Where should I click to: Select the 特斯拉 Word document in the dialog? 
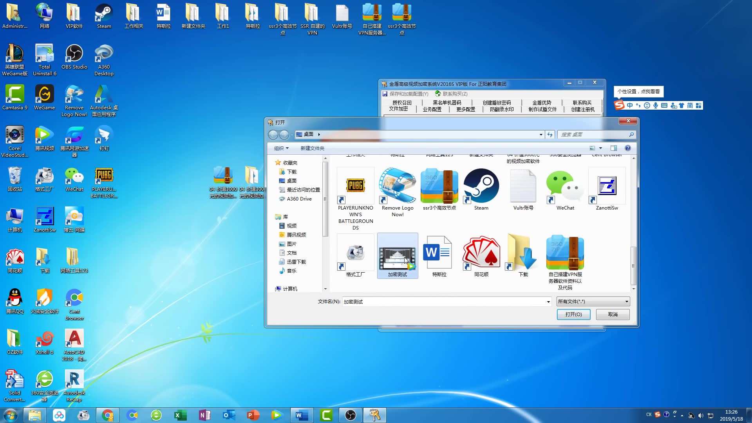[x=439, y=256]
